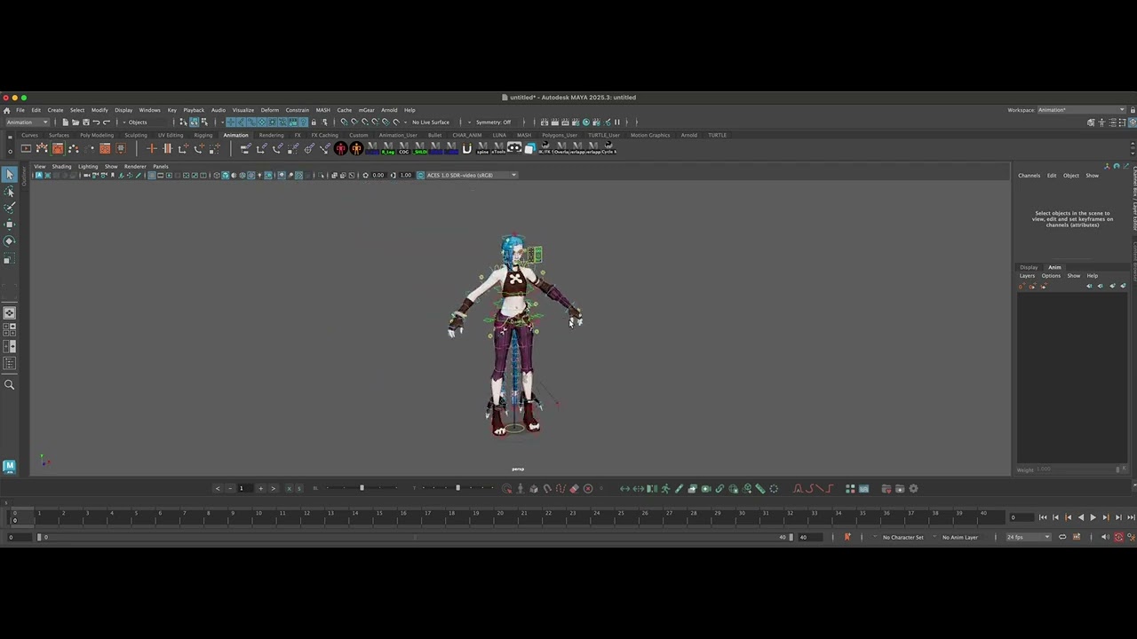
Task: Click the COG shelf button
Action: (404, 149)
